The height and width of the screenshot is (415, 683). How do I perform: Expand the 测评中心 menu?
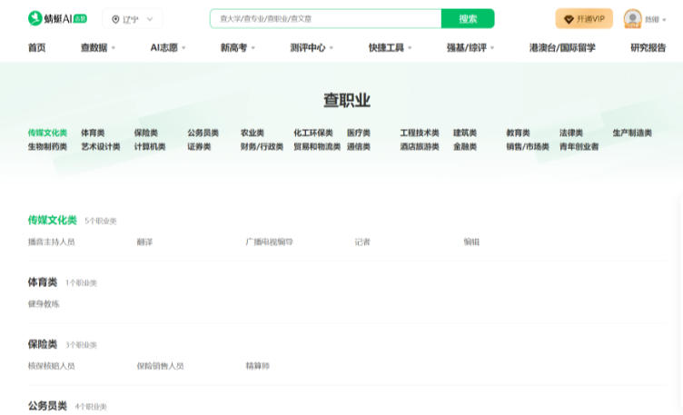(x=312, y=48)
